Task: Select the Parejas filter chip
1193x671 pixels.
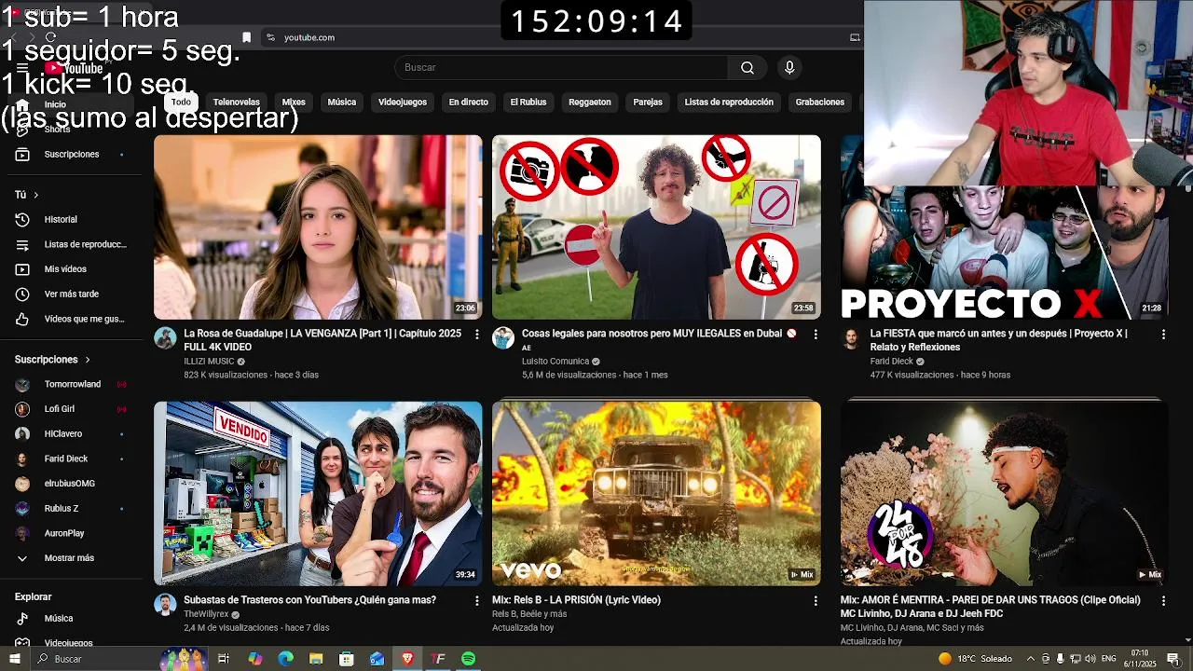Action: click(x=648, y=102)
